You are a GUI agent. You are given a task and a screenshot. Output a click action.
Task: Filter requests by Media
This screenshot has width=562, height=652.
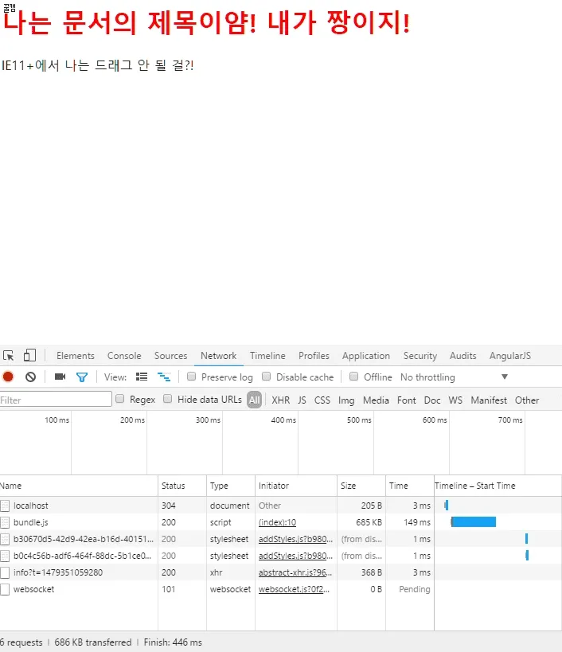point(377,400)
